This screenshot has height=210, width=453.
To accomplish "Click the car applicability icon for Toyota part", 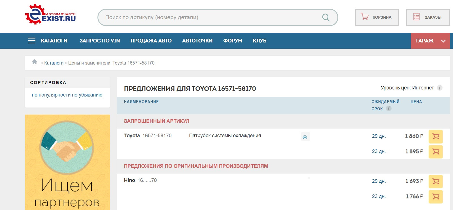I will pos(305,137).
